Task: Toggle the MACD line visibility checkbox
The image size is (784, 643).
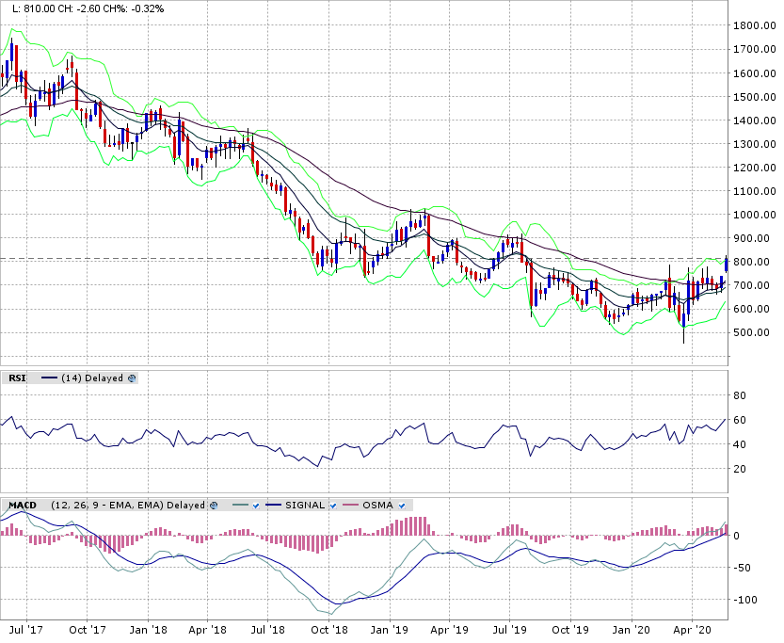Action: point(255,506)
